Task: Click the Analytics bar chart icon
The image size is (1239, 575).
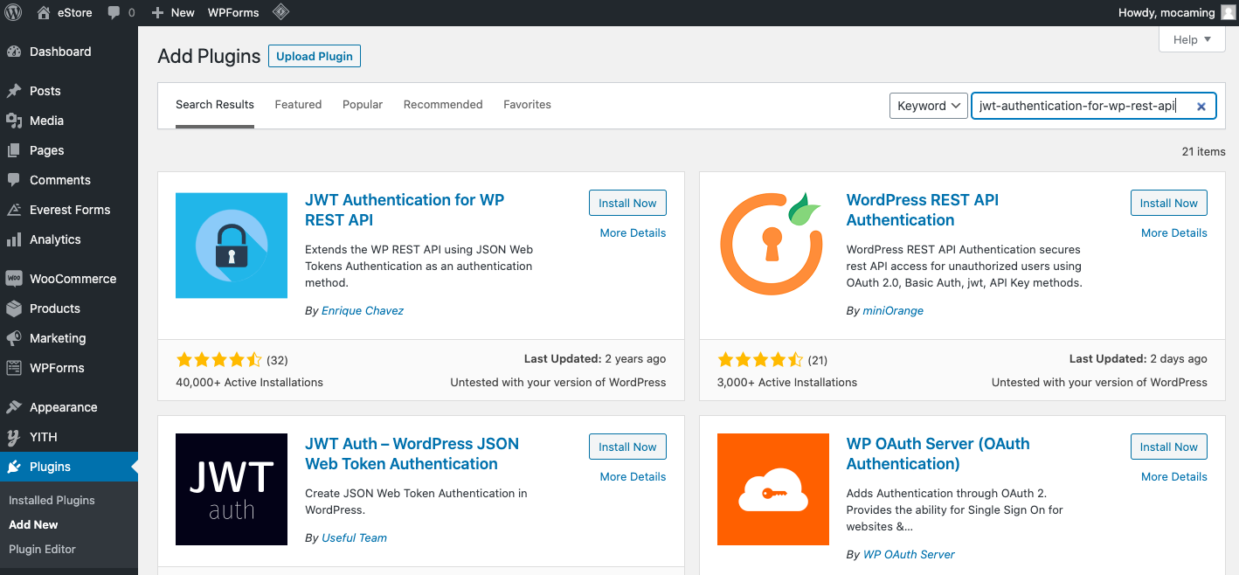Action: (14, 239)
